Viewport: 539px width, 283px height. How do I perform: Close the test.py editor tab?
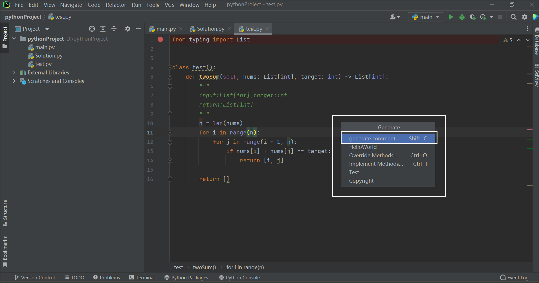(x=267, y=29)
